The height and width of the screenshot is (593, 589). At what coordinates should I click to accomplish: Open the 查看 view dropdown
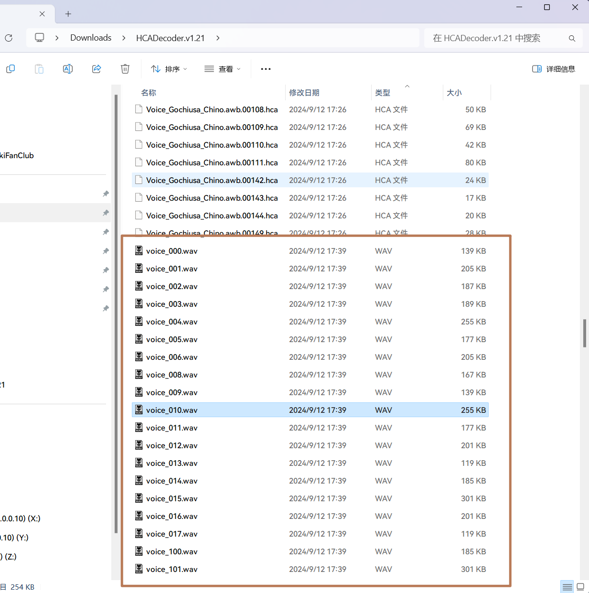pos(222,69)
